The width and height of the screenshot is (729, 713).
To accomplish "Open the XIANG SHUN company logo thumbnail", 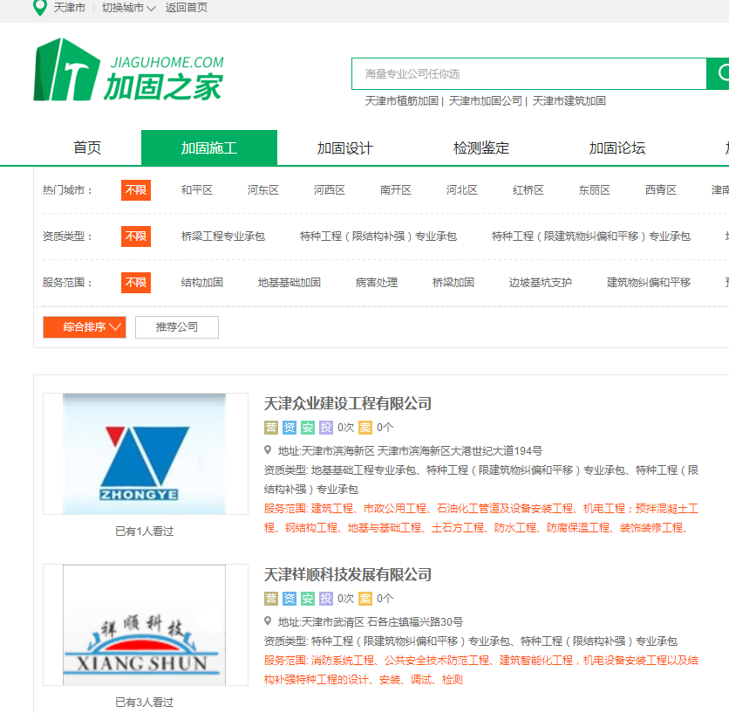I will point(145,625).
